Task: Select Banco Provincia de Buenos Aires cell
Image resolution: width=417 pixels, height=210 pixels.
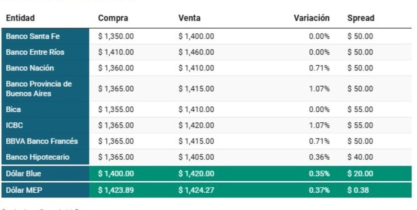Action: pyautogui.click(x=38, y=89)
